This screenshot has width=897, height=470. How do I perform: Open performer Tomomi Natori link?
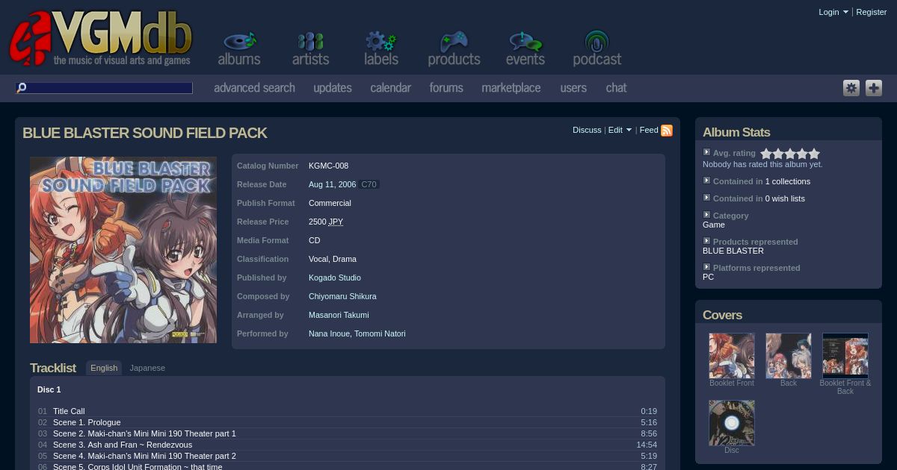(x=380, y=333)
